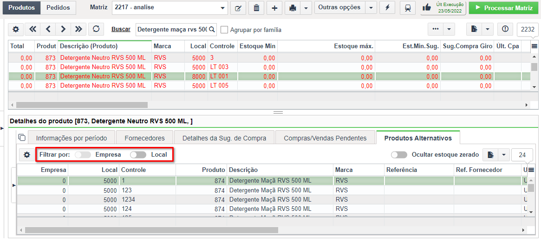The width and height of the screenshot is (541, 241).
Task: Click the thumbs up icon
Action: (x=427, y=8)
